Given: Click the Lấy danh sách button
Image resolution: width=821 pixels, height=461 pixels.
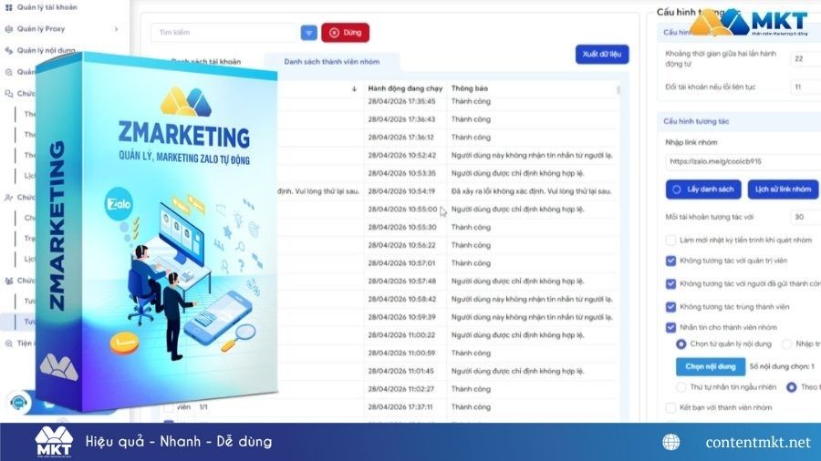Looking at the screenshot, I should [x=703, y=190].
